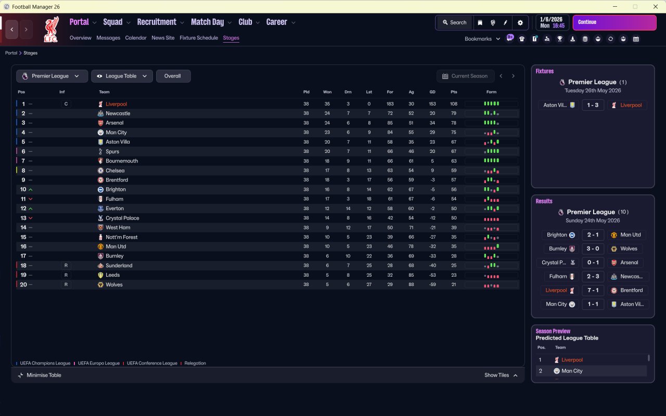666x416 pixels.
Task: Click the Overall filter button
Action: coord(173,76)
